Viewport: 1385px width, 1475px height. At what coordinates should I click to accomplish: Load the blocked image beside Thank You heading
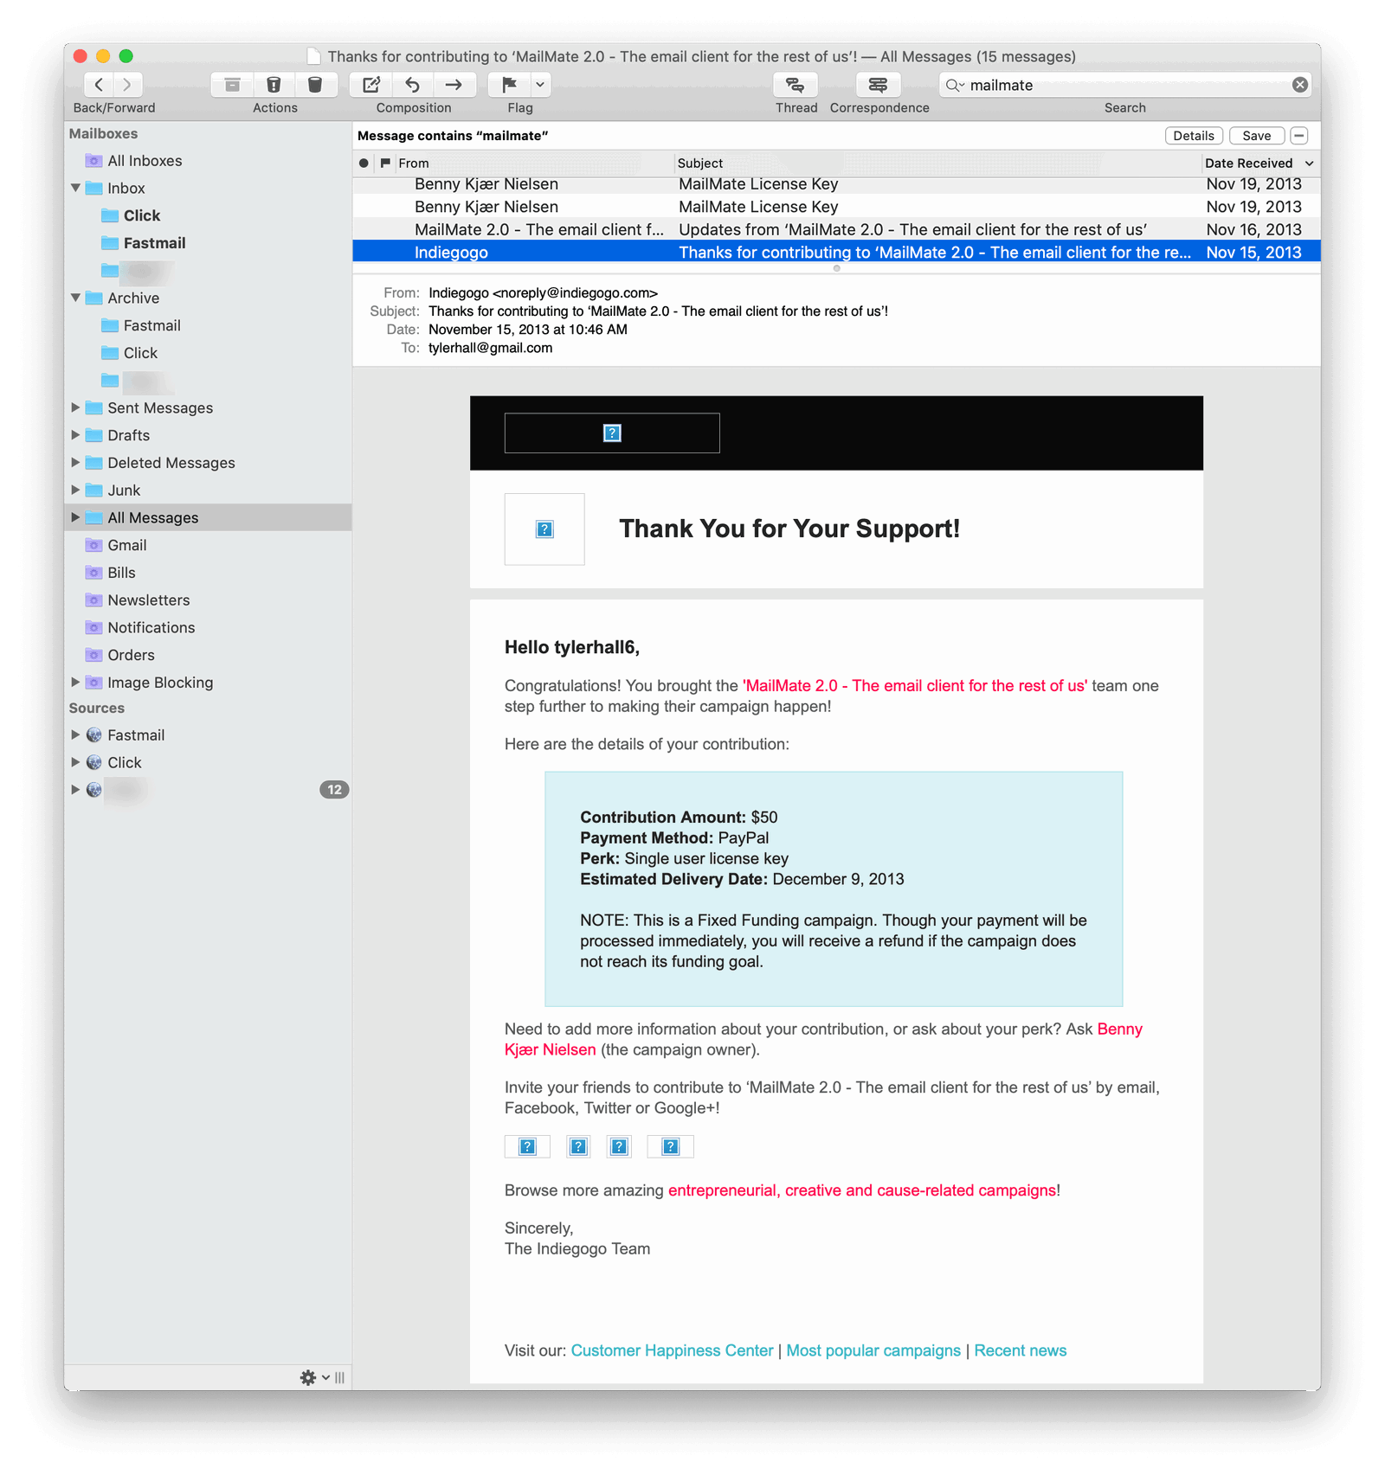[544, 529]
